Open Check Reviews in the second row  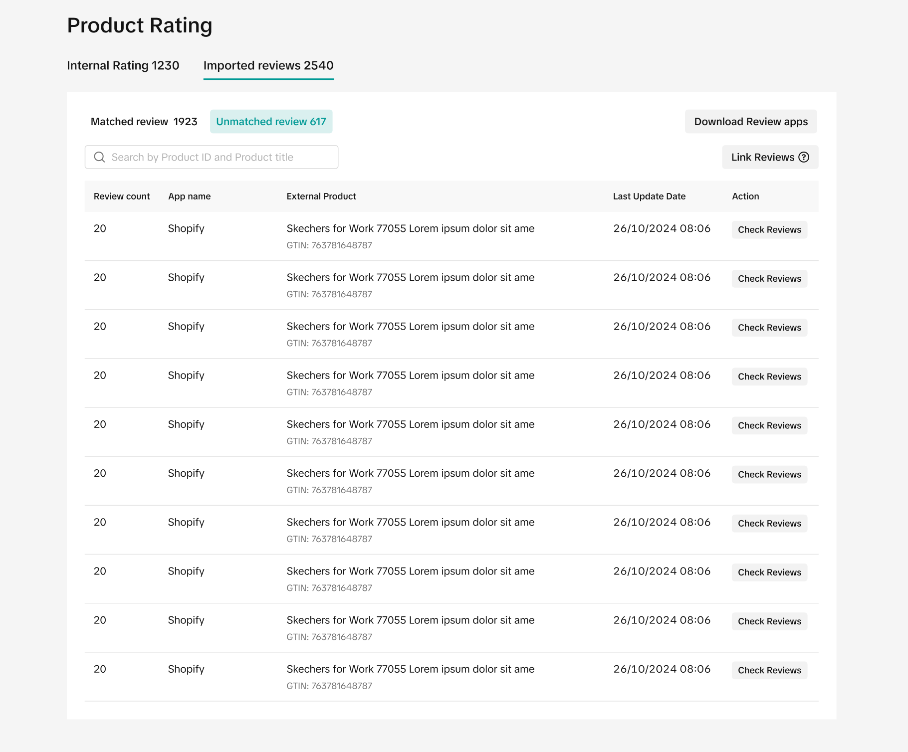pos(769,279)
